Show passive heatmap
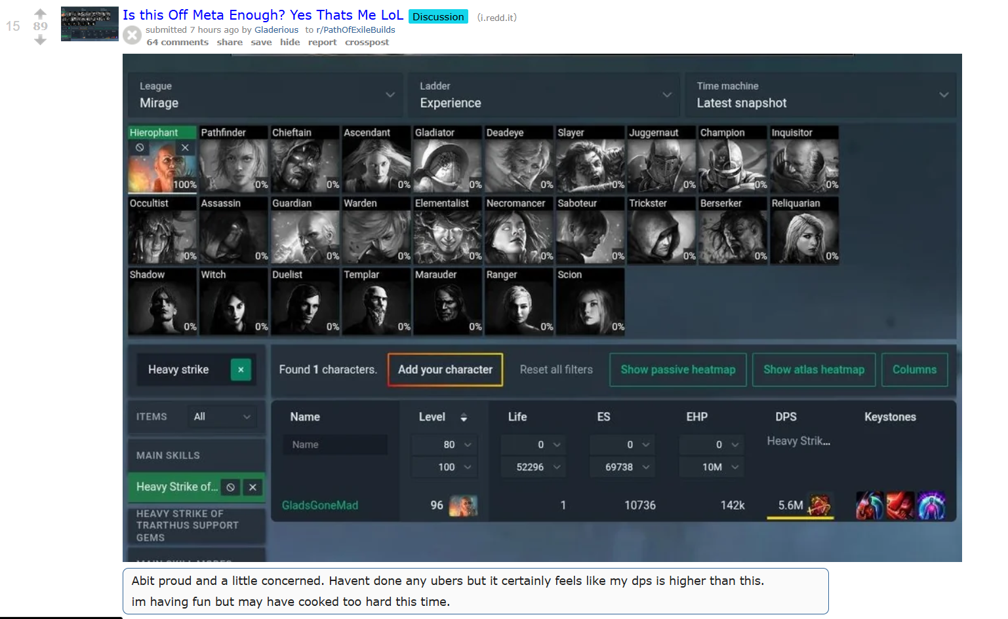Image resolution: width=1008 pixels, height=619 pixels. pyautogui.click(x=678, y=369)
